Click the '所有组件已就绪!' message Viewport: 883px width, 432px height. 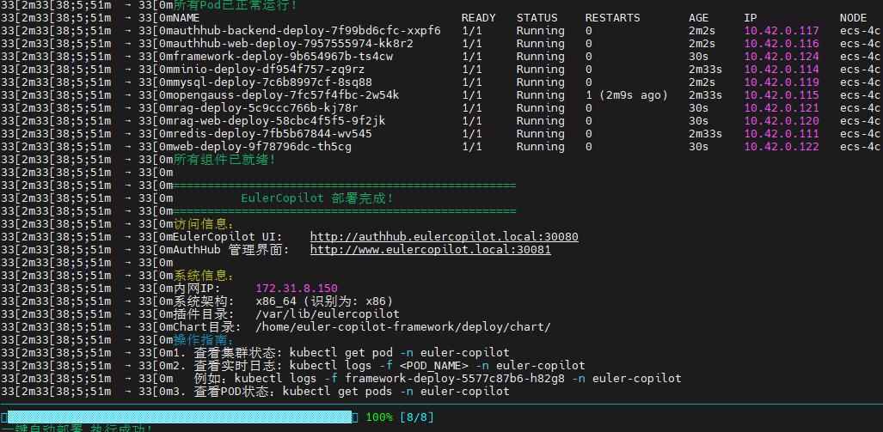224,160
